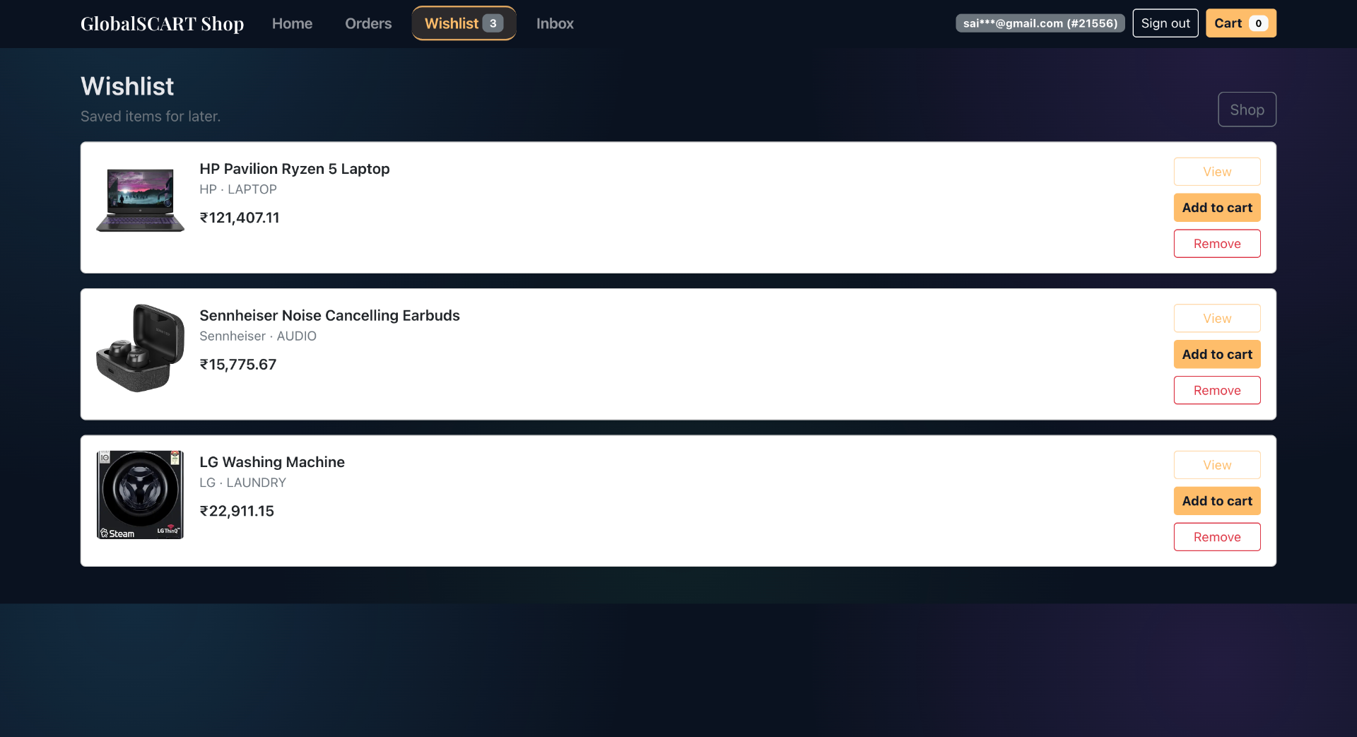The width and height of the screenshot is (1357, 737).
Task: Click the Shop button
Action: pos(1247,110)
